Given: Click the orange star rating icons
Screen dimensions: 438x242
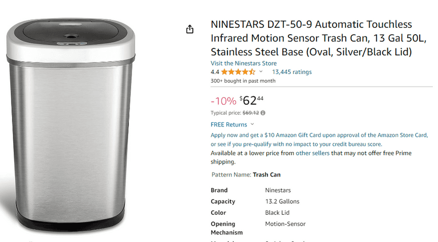Looking at the screenshot, I should pos(238,72).
